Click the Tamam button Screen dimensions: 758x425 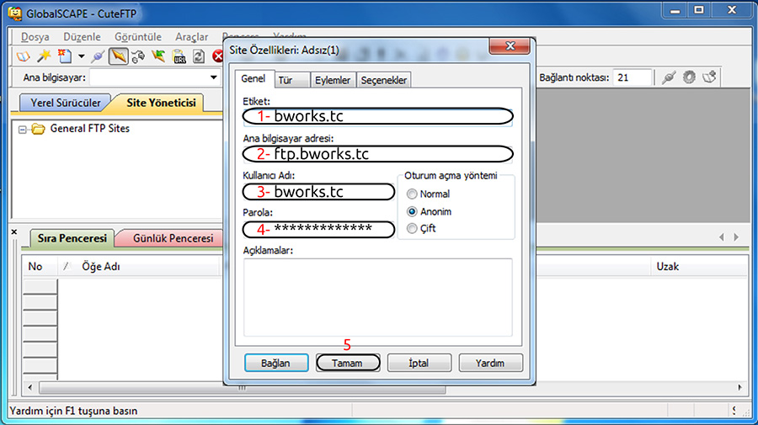(348, 364)
